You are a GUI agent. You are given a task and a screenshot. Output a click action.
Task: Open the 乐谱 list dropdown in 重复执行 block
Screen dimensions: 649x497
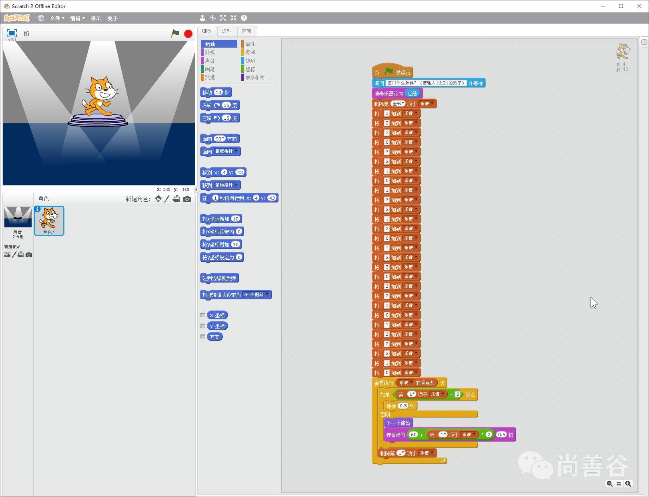pos(405,383)
